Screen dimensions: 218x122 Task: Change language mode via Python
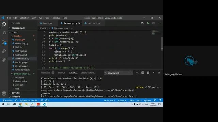click(147, 100)
